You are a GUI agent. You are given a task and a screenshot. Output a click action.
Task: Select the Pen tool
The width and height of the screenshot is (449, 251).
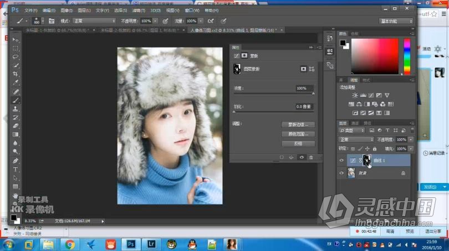[x=16, y=161]
